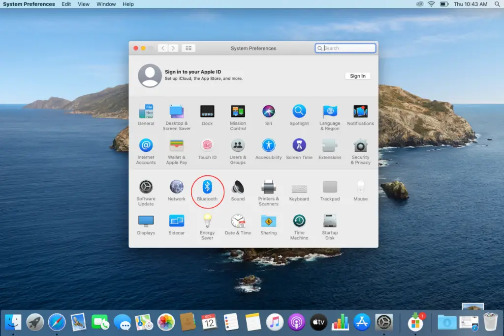Open Extensions preferences

pos(330,149)
